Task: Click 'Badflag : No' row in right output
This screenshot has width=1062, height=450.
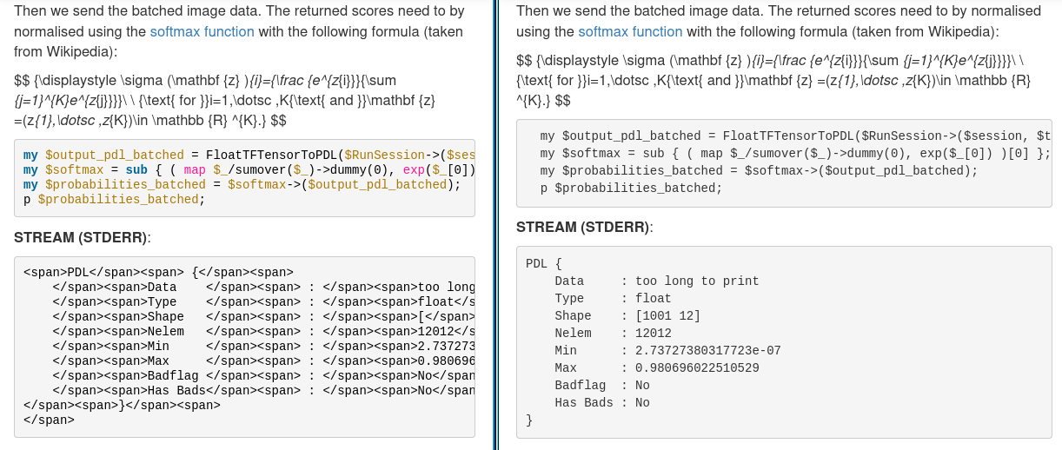Action: tap(602, 386)
